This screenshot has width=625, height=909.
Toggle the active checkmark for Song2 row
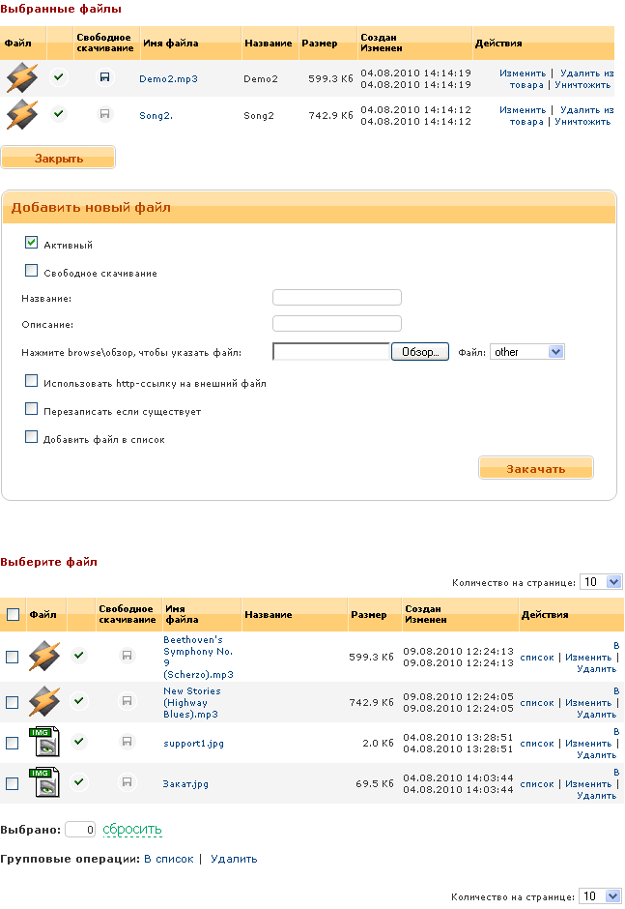pyautogui.click(x=59, y=114)
